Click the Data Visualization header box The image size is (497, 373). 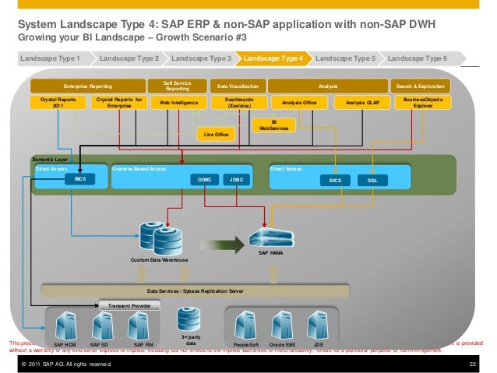238,86
